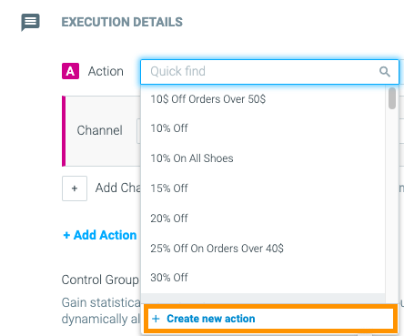Screen dimensions: 404x336
Task: Pick the "15% Off" action
Action: click(263, 188)
